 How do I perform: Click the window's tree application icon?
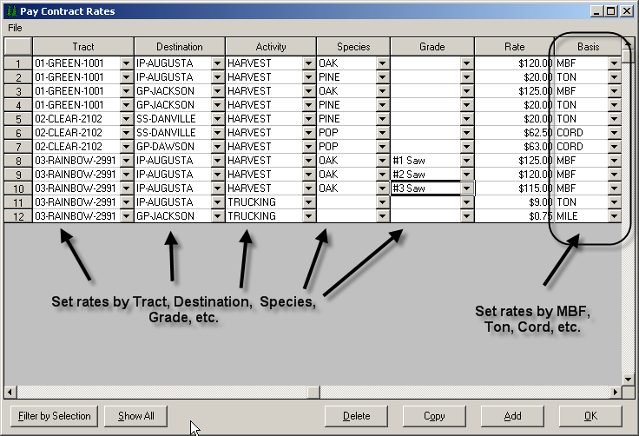(12, 11)
